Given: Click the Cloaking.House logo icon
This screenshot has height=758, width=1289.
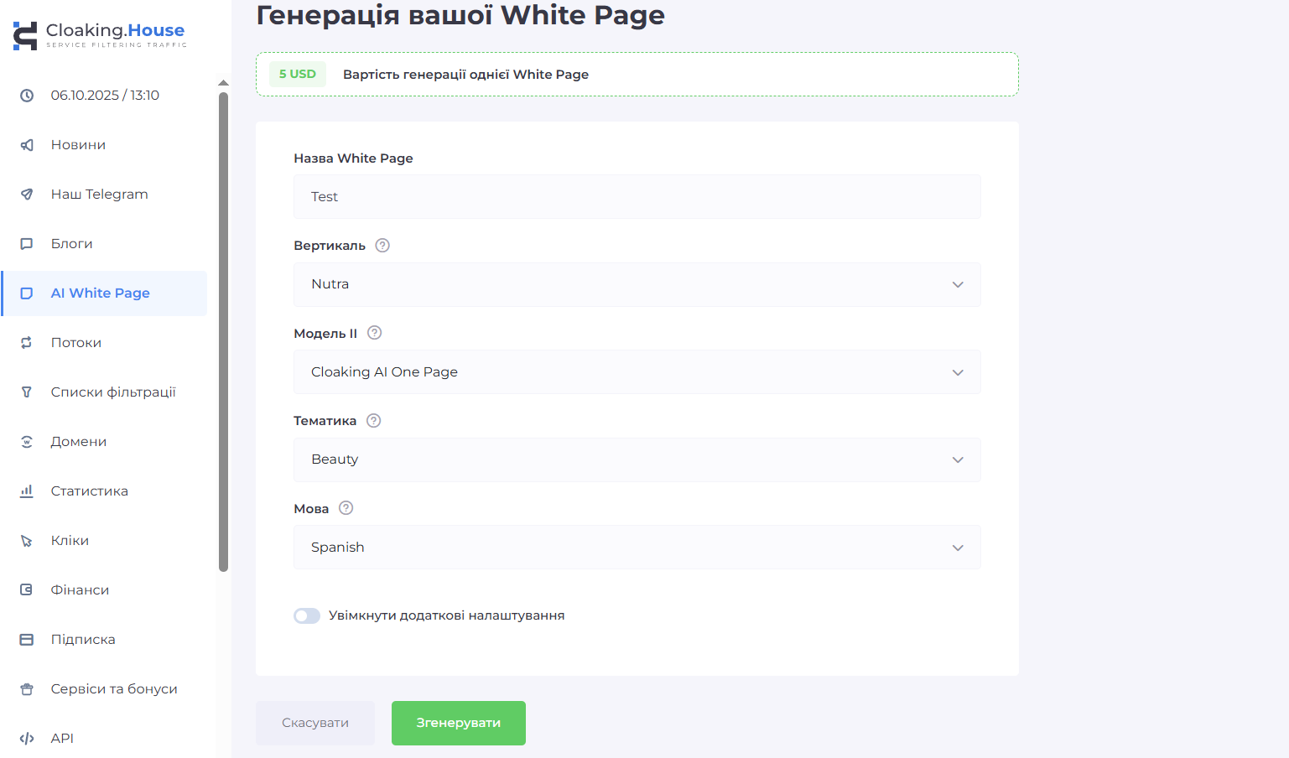Looking at the screenshot, I should [x=25, y=35].
